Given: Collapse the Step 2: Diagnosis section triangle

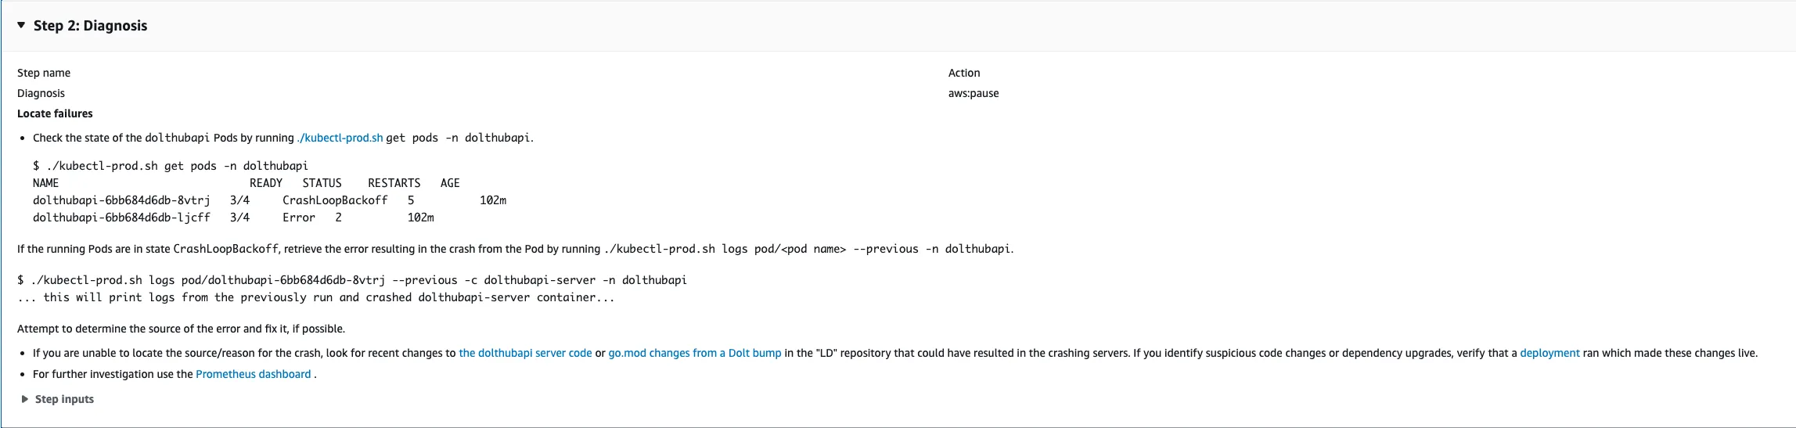Looking at the screenshot, I should [x=22, y=26].
